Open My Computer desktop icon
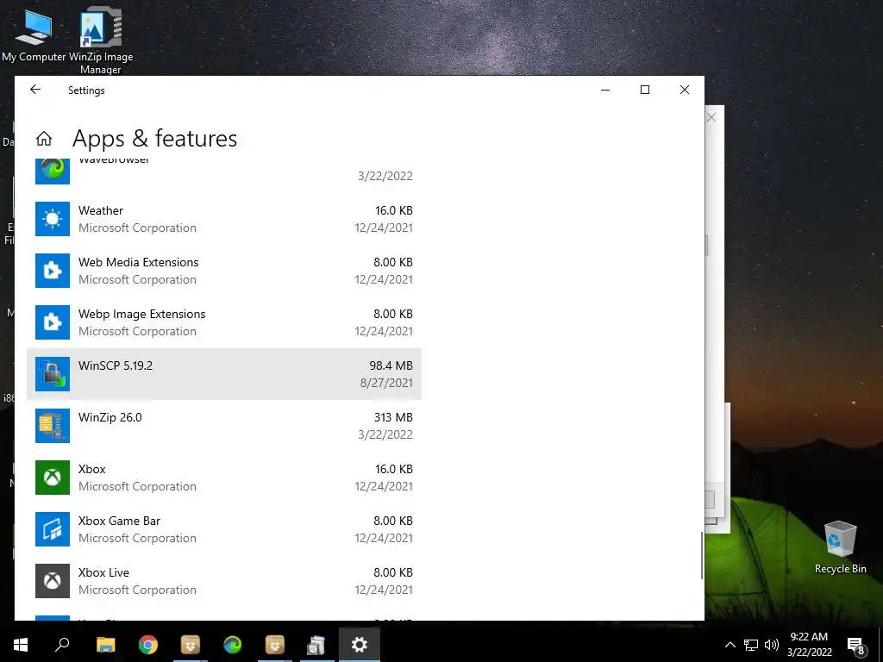 tap(34, 34)
